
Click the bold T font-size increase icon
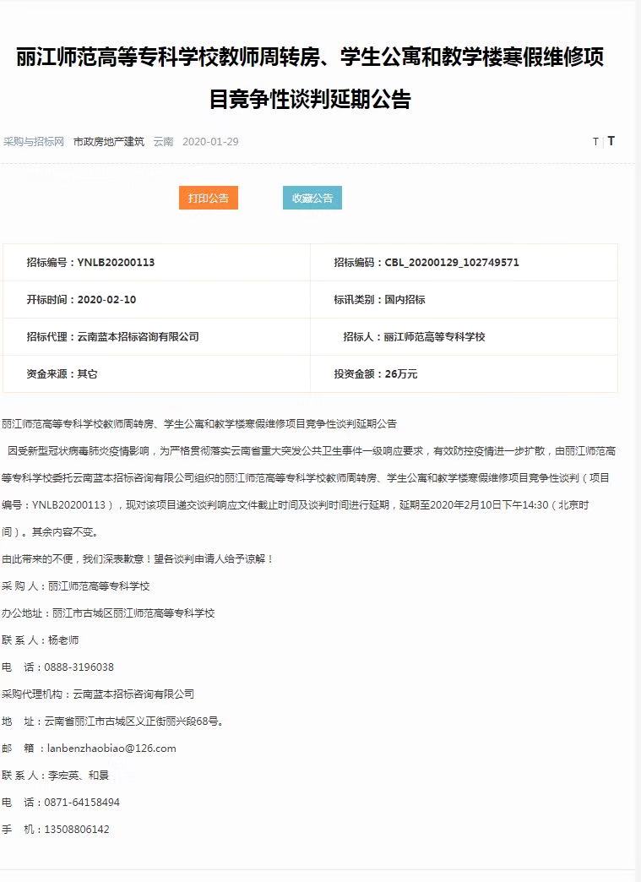611,141
